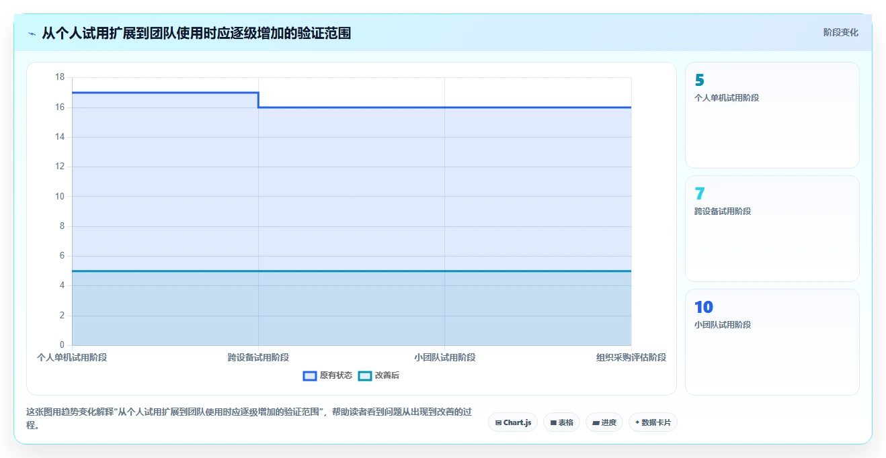Click the number 10 on the third card
Image resolution: width=886 pixels, height=458 pixels.
point(704,308)
